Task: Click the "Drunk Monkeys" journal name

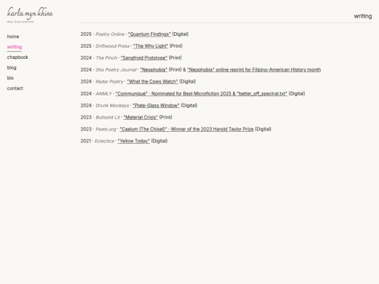Action: (x=112, y=105)
